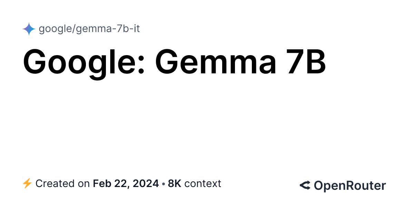Click the OpenRouter brand name text

pyautogui.click(x=349, y=186)
